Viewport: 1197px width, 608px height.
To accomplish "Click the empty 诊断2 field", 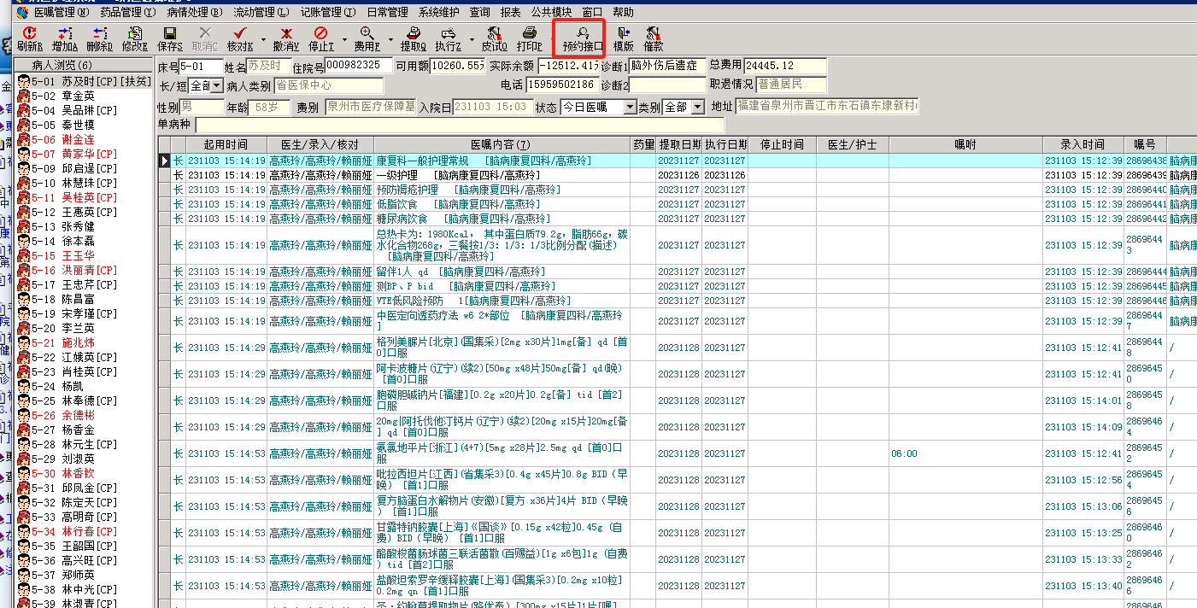I will pos(667,85).
